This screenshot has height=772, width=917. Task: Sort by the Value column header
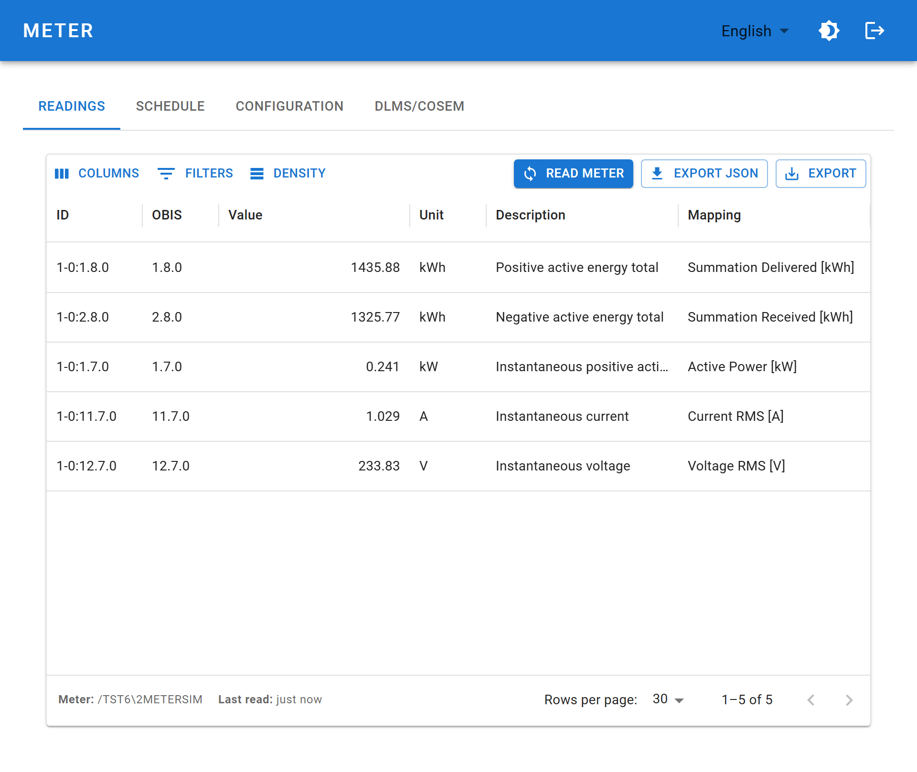click(245, 215)
